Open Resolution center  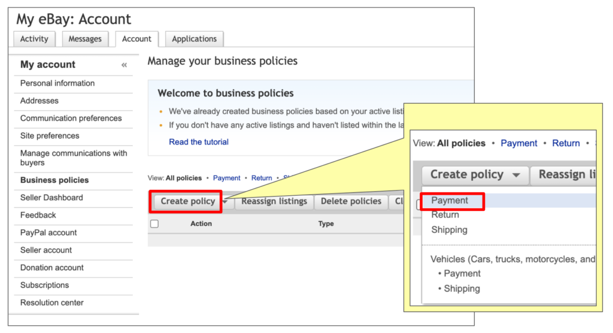click(52, 303)
